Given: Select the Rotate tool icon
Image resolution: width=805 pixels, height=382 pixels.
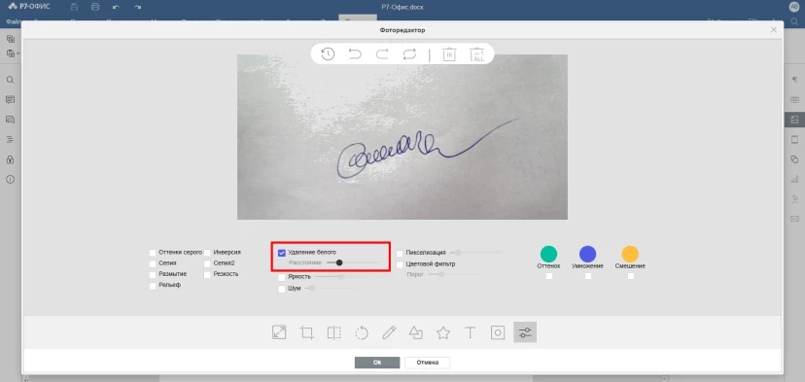Looking at the screenshot, I should 362,332.
